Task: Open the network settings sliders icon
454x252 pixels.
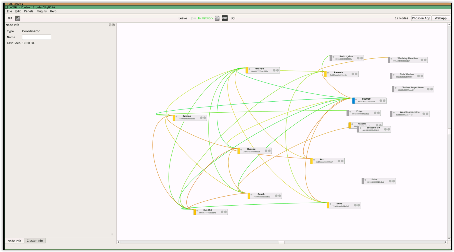Action: [x=217, y=18]
